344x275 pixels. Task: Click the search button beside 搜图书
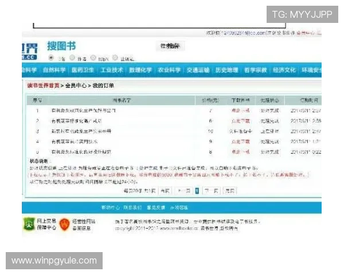tap(170, 46)
